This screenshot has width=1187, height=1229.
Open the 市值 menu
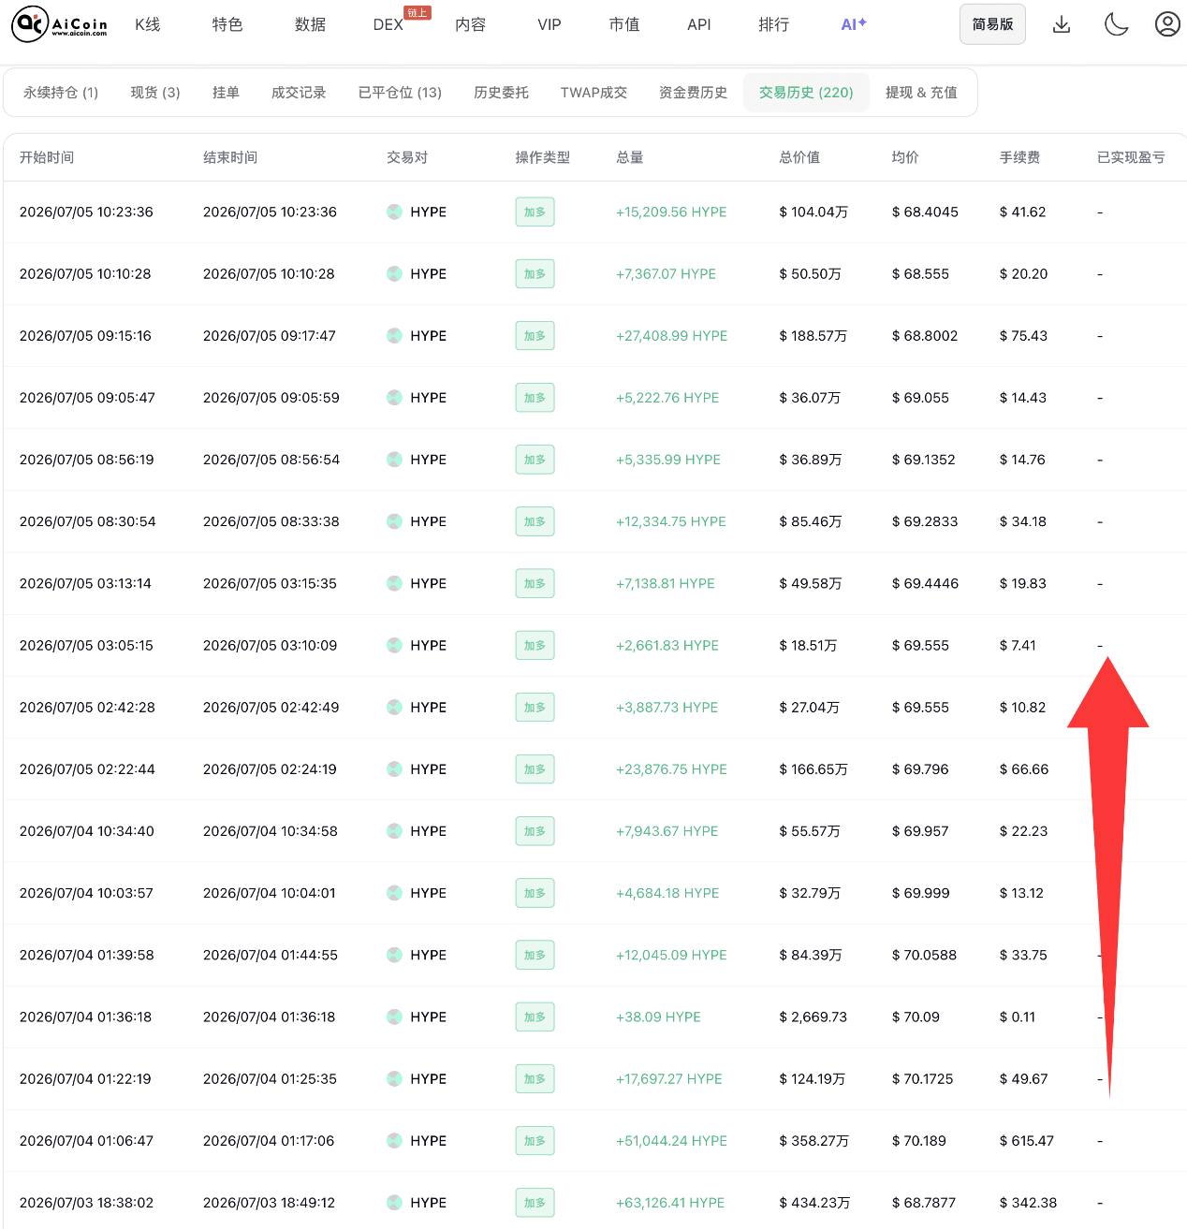pyautogui.click(x=624, y=24)
